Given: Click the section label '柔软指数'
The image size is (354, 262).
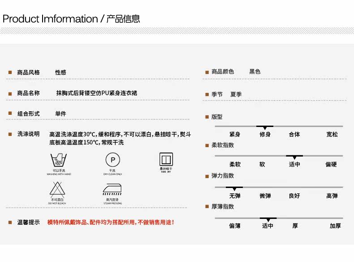Looking at the screenshot, I should (223, 145).
